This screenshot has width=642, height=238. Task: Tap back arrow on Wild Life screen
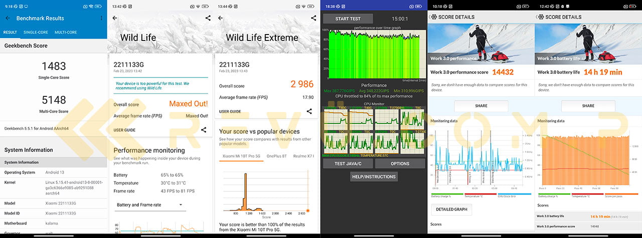pyautogui.click(x=115, y=18)
